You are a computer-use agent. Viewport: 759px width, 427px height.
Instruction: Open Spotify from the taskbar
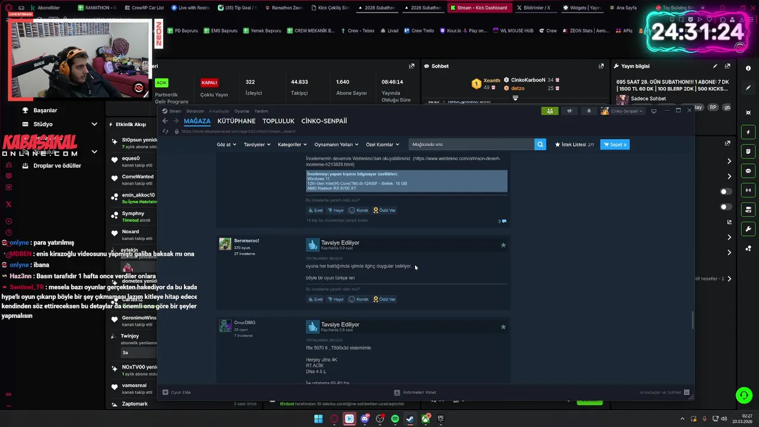pos(395,419)
